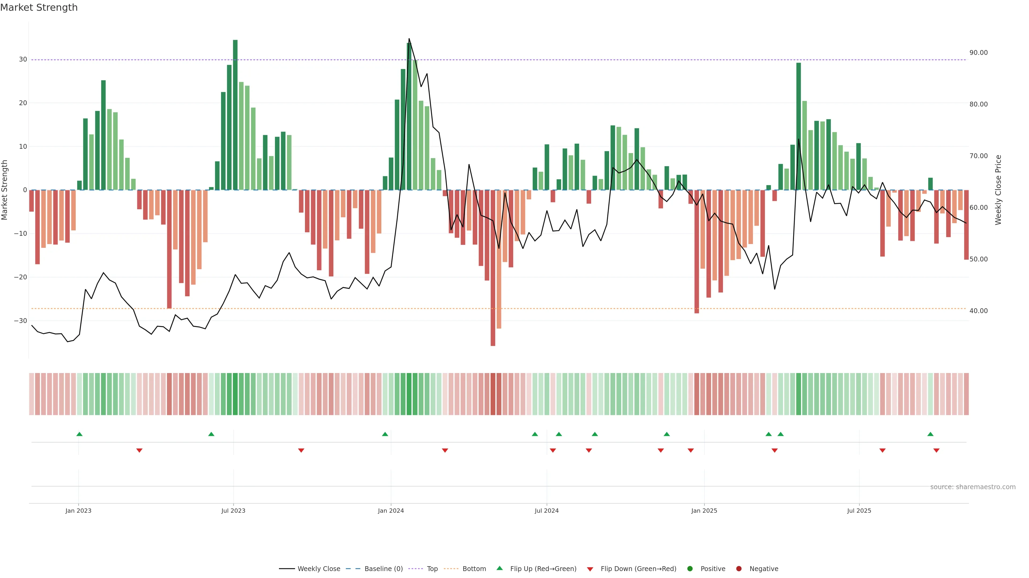Click the last green flip-up triangle on the right
The width and height of the screenshot is (1029, 578).
[x=930, y=434]
